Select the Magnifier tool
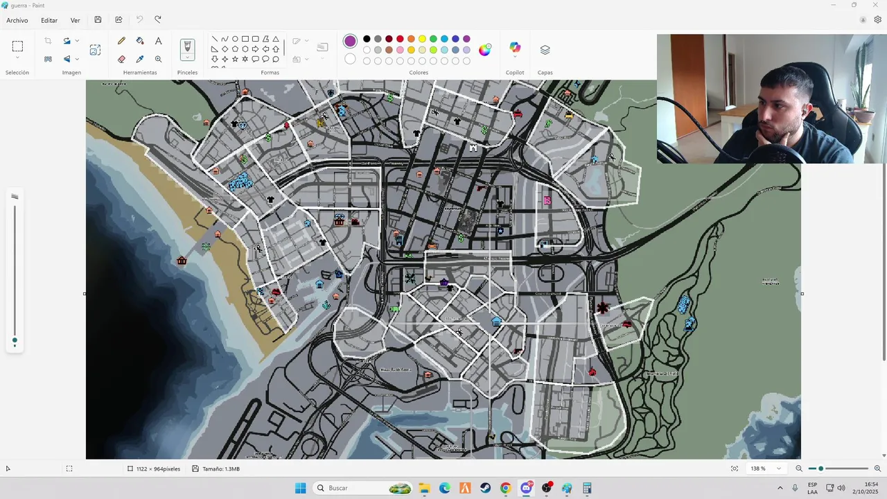 click(158, 59)
